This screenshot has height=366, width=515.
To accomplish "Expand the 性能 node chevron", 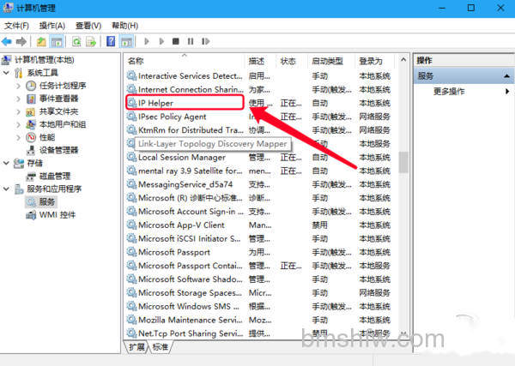I will [18, 137].
